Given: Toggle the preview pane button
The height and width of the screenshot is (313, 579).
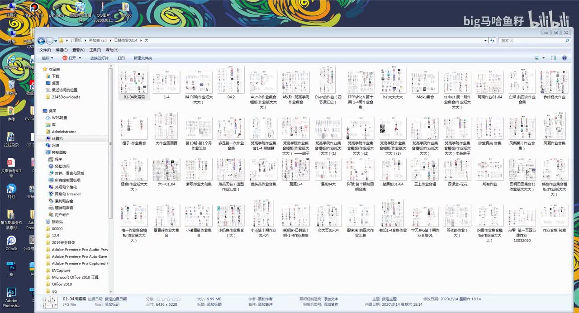Looking at the screenshot, I should click(553, 58).
